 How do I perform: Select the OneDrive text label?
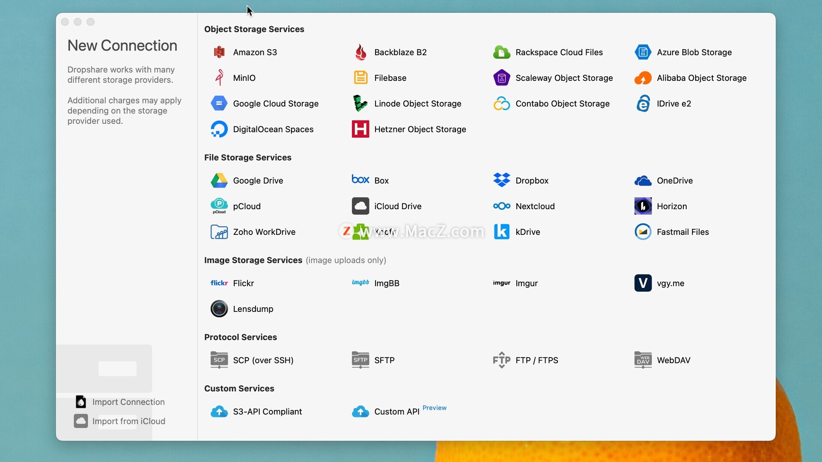pos(675,181)
